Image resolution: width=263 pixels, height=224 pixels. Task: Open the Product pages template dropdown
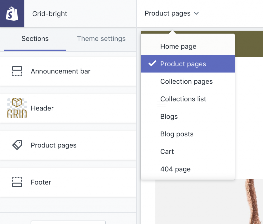pos(172,13)
